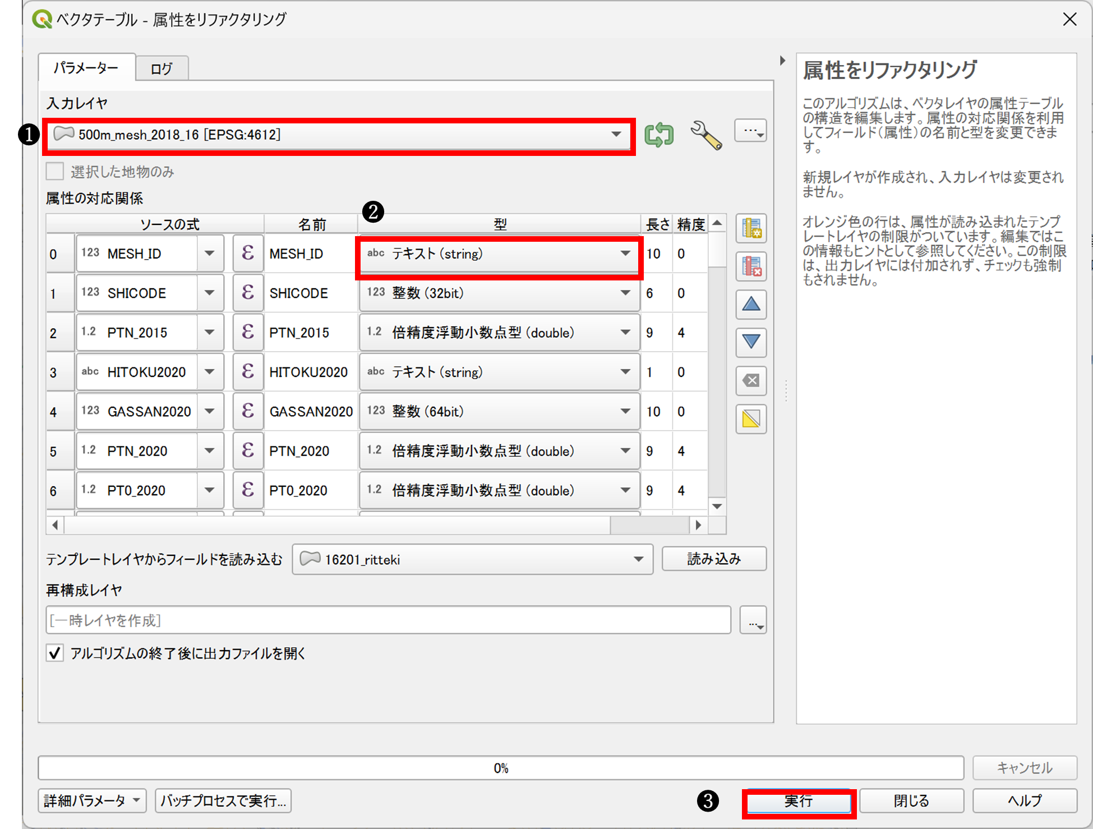Click the 読み込み button
The height and width of the screenshot is (829, 1093).
click(713, 559)
